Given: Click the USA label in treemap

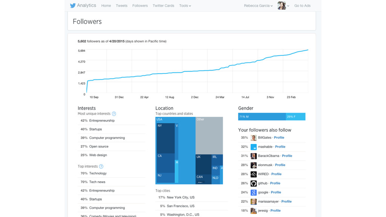Looking at the screenshot, I should (x=159, y=119).
